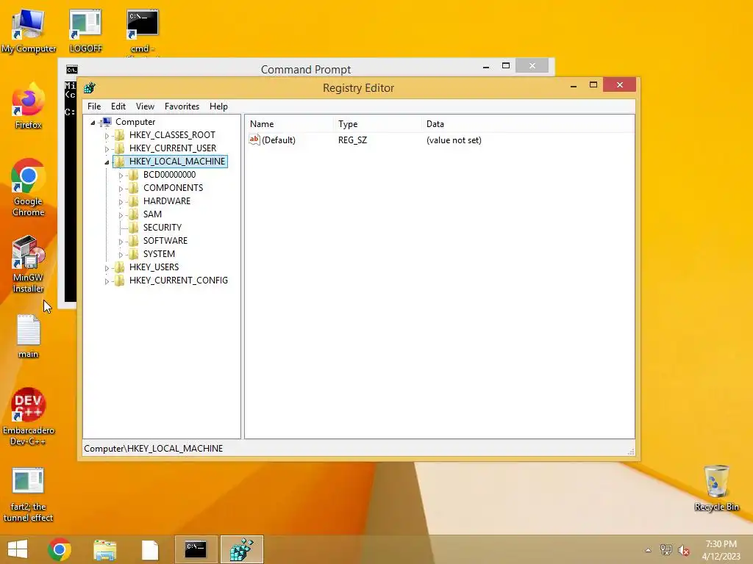
Task: Click the HKEY_CLASSES_ROOT folder icon
Action: point(120,135)
